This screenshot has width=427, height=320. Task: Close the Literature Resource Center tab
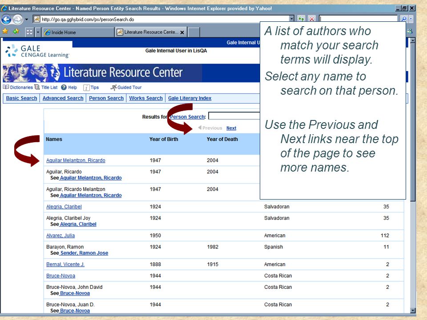pos(182,32)
